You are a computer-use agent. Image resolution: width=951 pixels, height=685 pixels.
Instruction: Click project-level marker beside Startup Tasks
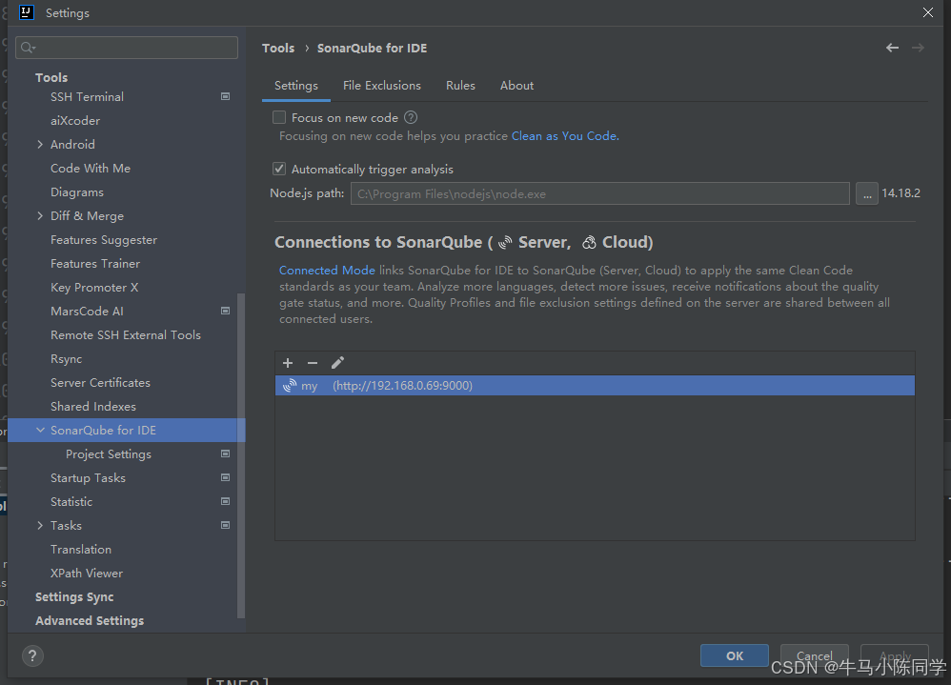click(225, 477)
